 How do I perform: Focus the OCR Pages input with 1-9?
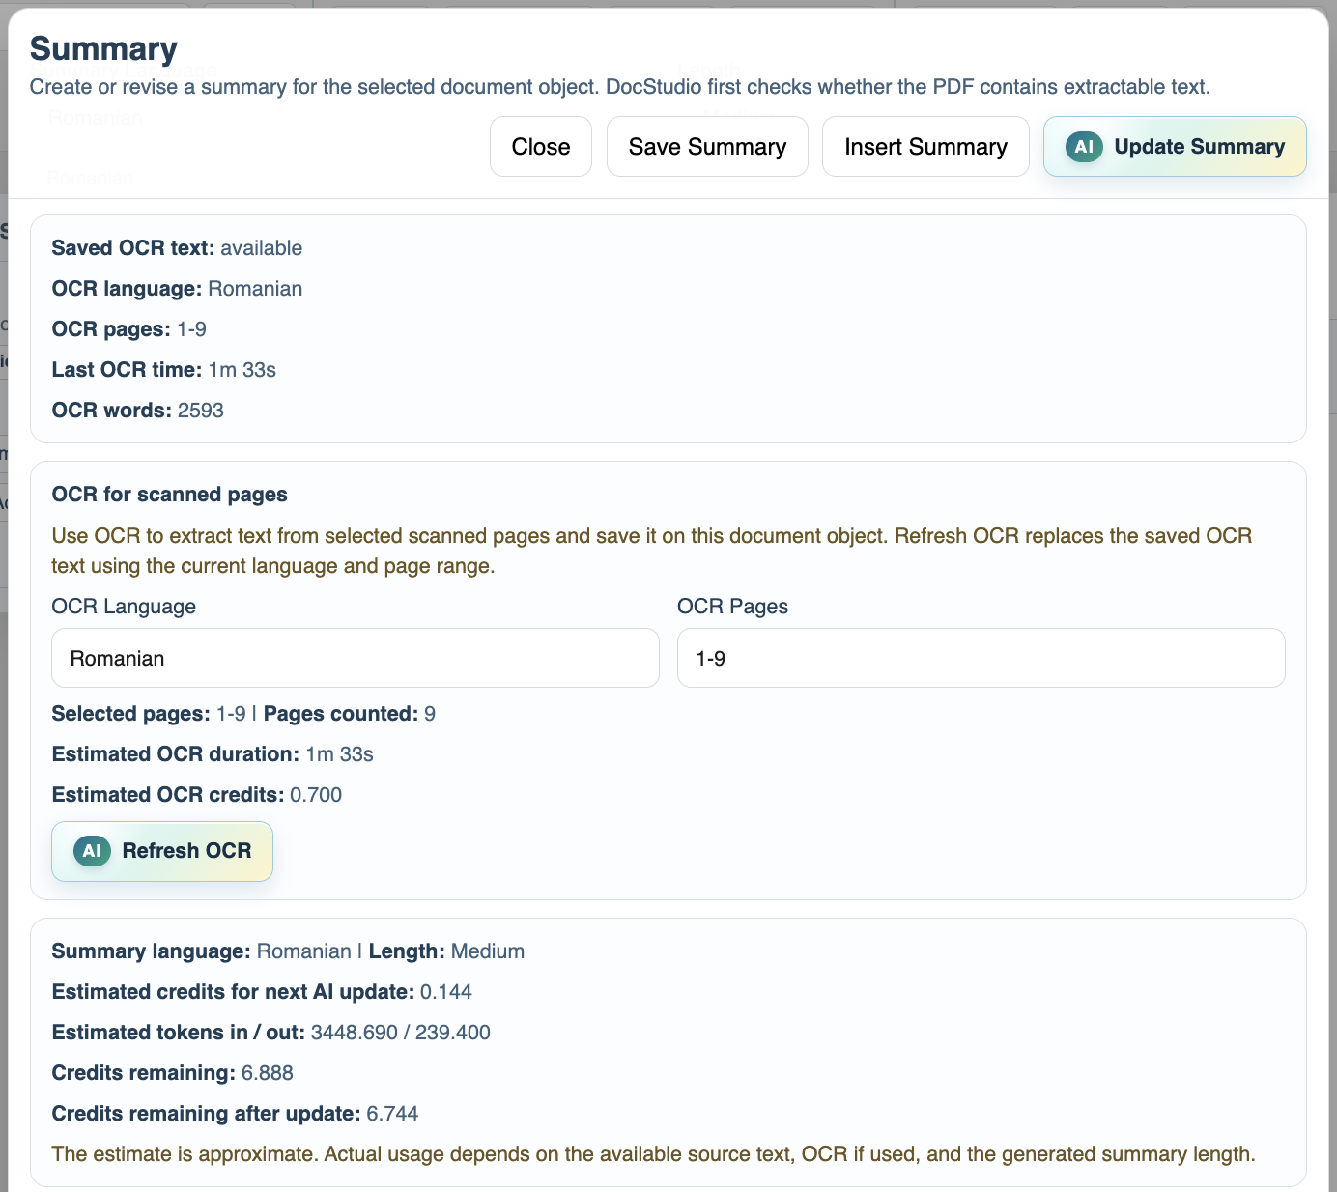pos(981,658)
